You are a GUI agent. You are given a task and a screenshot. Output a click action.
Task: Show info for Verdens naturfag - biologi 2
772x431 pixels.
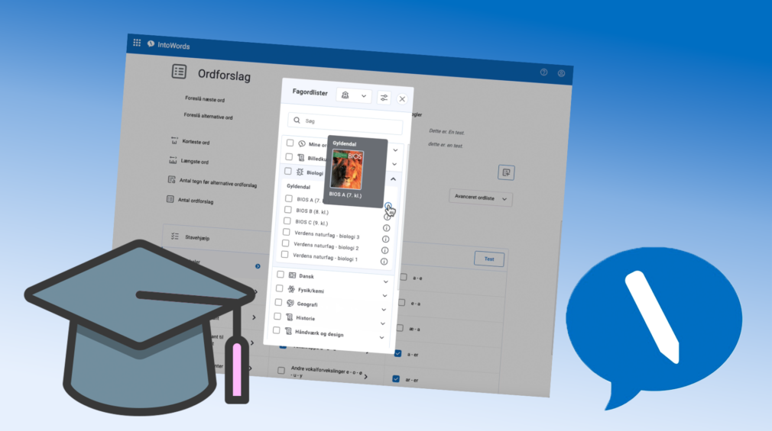[385, 251]
